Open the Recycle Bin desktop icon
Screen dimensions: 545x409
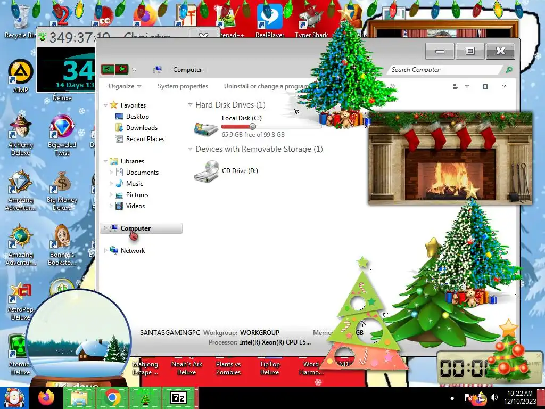click(20, 21)
